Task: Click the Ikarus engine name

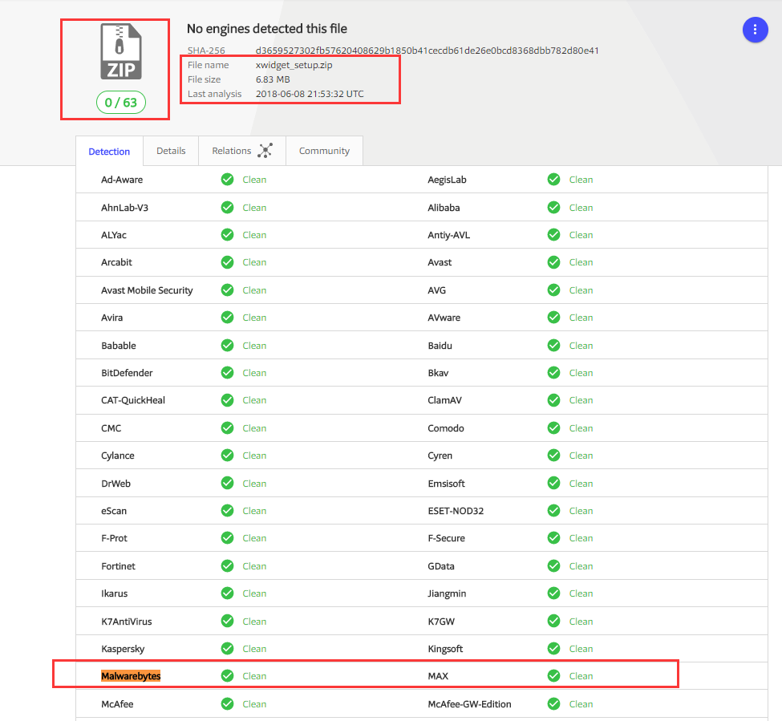Action: click(114, 593)
